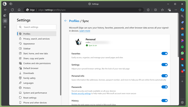
Task: Toggle History sync switch
Action: 164,101
